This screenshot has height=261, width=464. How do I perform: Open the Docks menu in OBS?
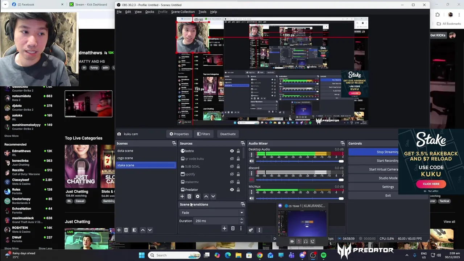click(150, 12)
